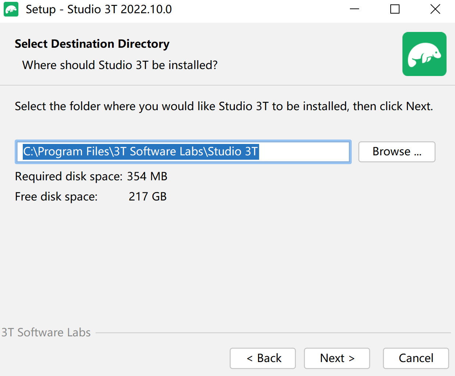The image size is (455, 376).
Task: Minimize the Setup window
Action: click(354, 9)
